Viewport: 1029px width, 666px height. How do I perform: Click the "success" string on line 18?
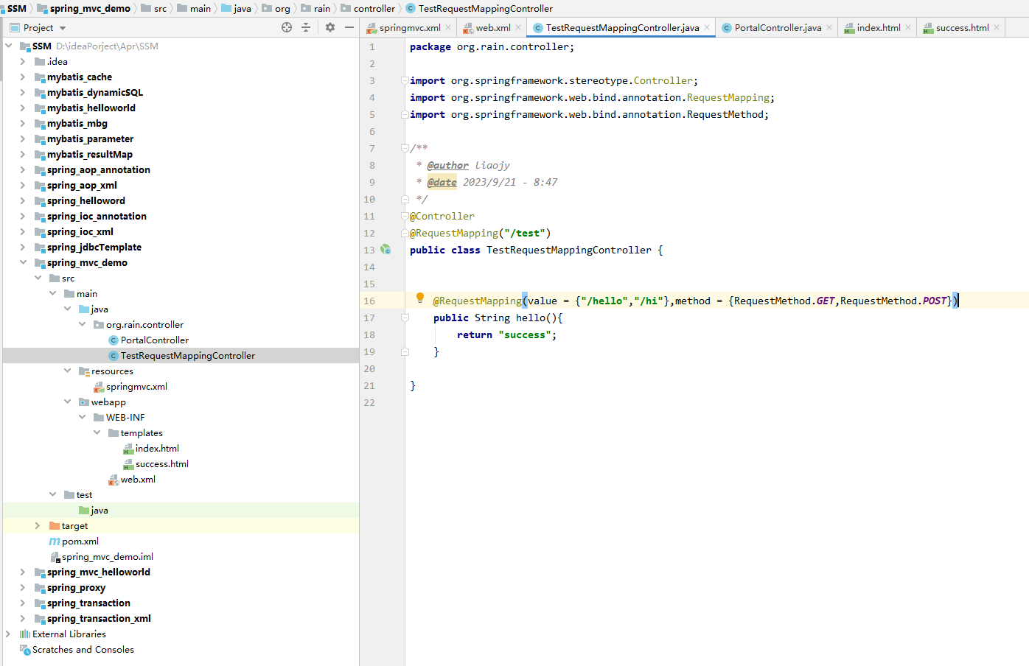[x=525, y=334]
